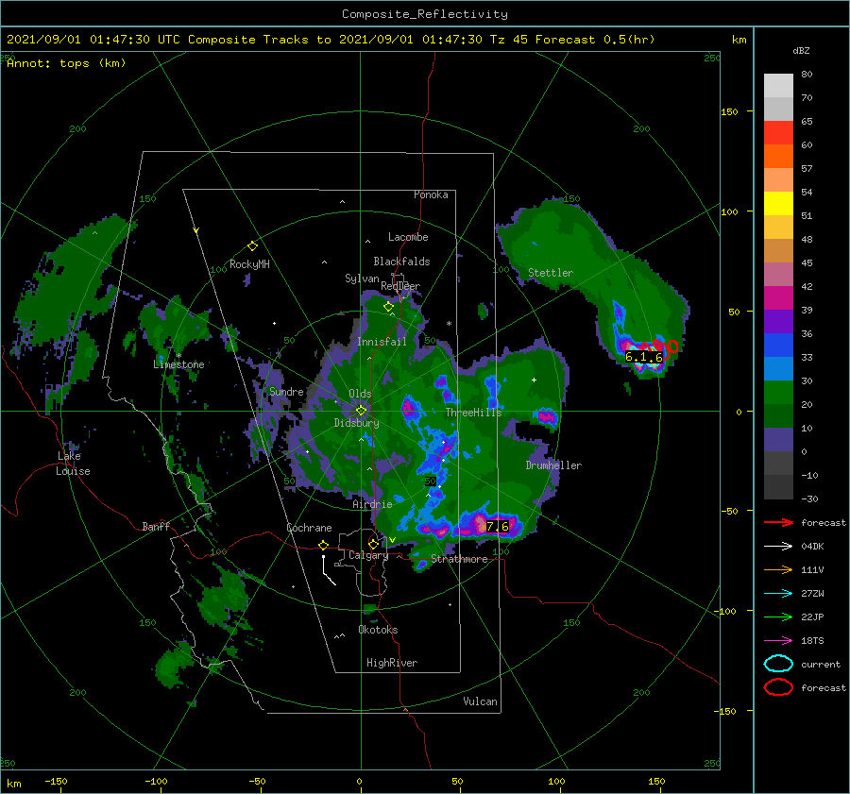Click the 27ZW legend label

point(812,594)
